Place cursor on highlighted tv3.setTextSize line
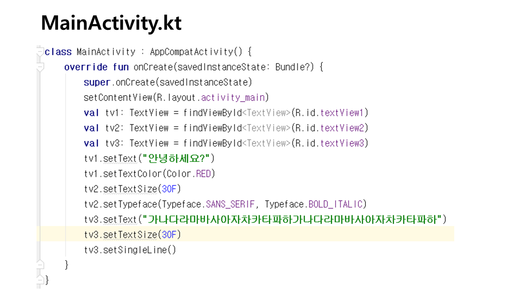 click(132, 235)
